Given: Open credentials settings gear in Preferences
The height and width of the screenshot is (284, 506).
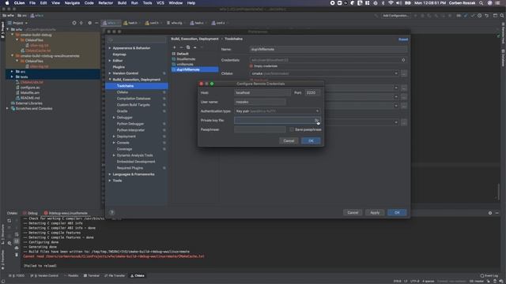Looking at the screenshot, I should (403, 60).
